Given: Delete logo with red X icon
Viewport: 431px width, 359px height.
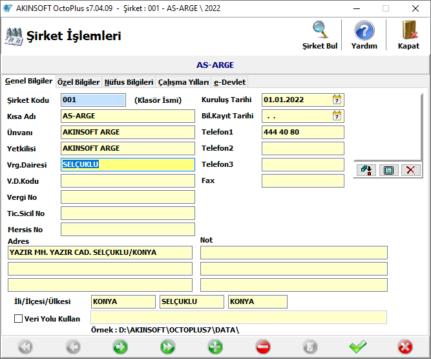Looking at the screenshot, I should pos(411,170).
